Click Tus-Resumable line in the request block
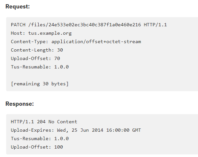The width and height of the screenshot is (198, 157). pyautogui.click(x=40, y=67)
